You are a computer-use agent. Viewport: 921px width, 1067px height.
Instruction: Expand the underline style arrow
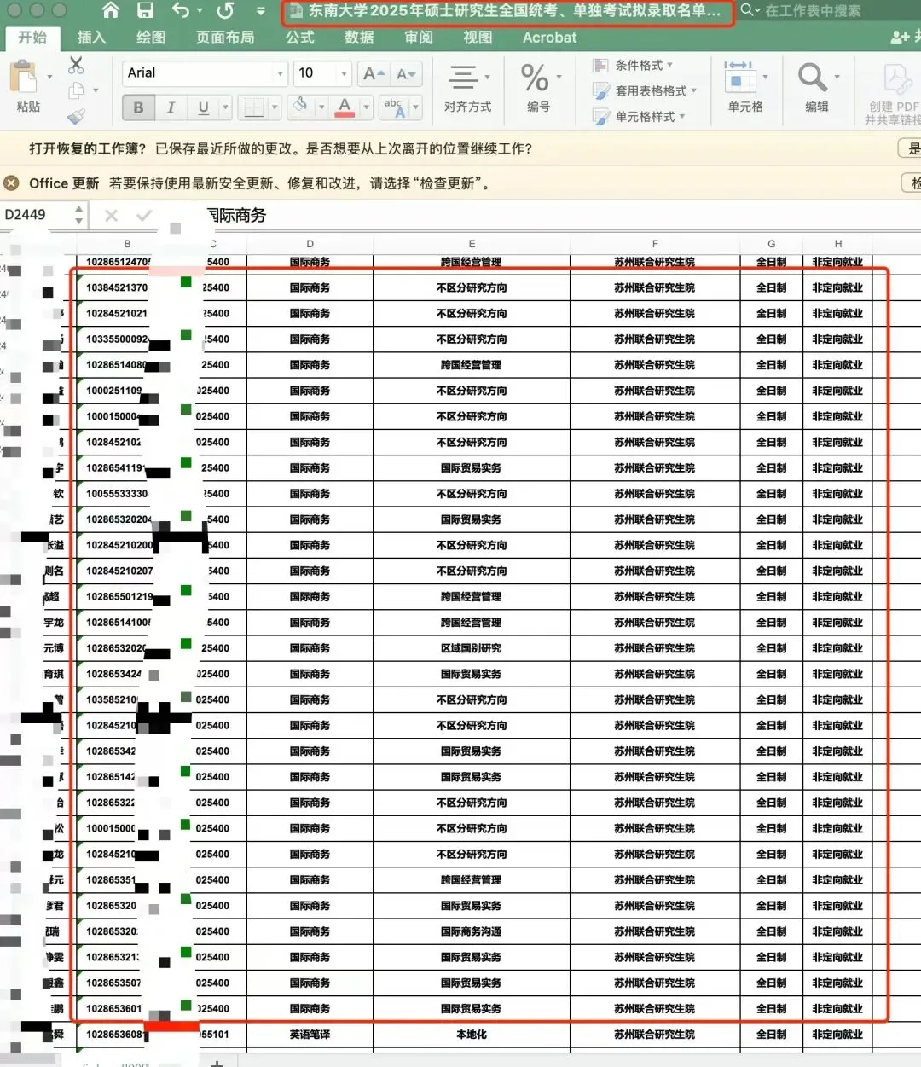pyautogui.click(x=225, y=107)
